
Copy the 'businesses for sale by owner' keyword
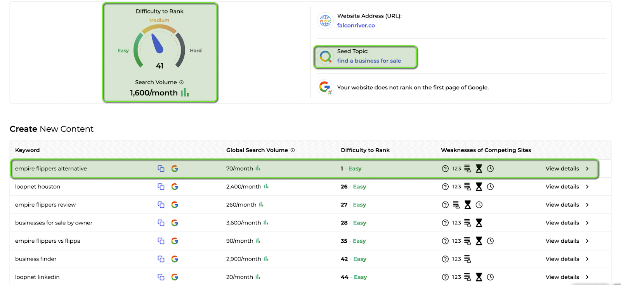[161, 223]
